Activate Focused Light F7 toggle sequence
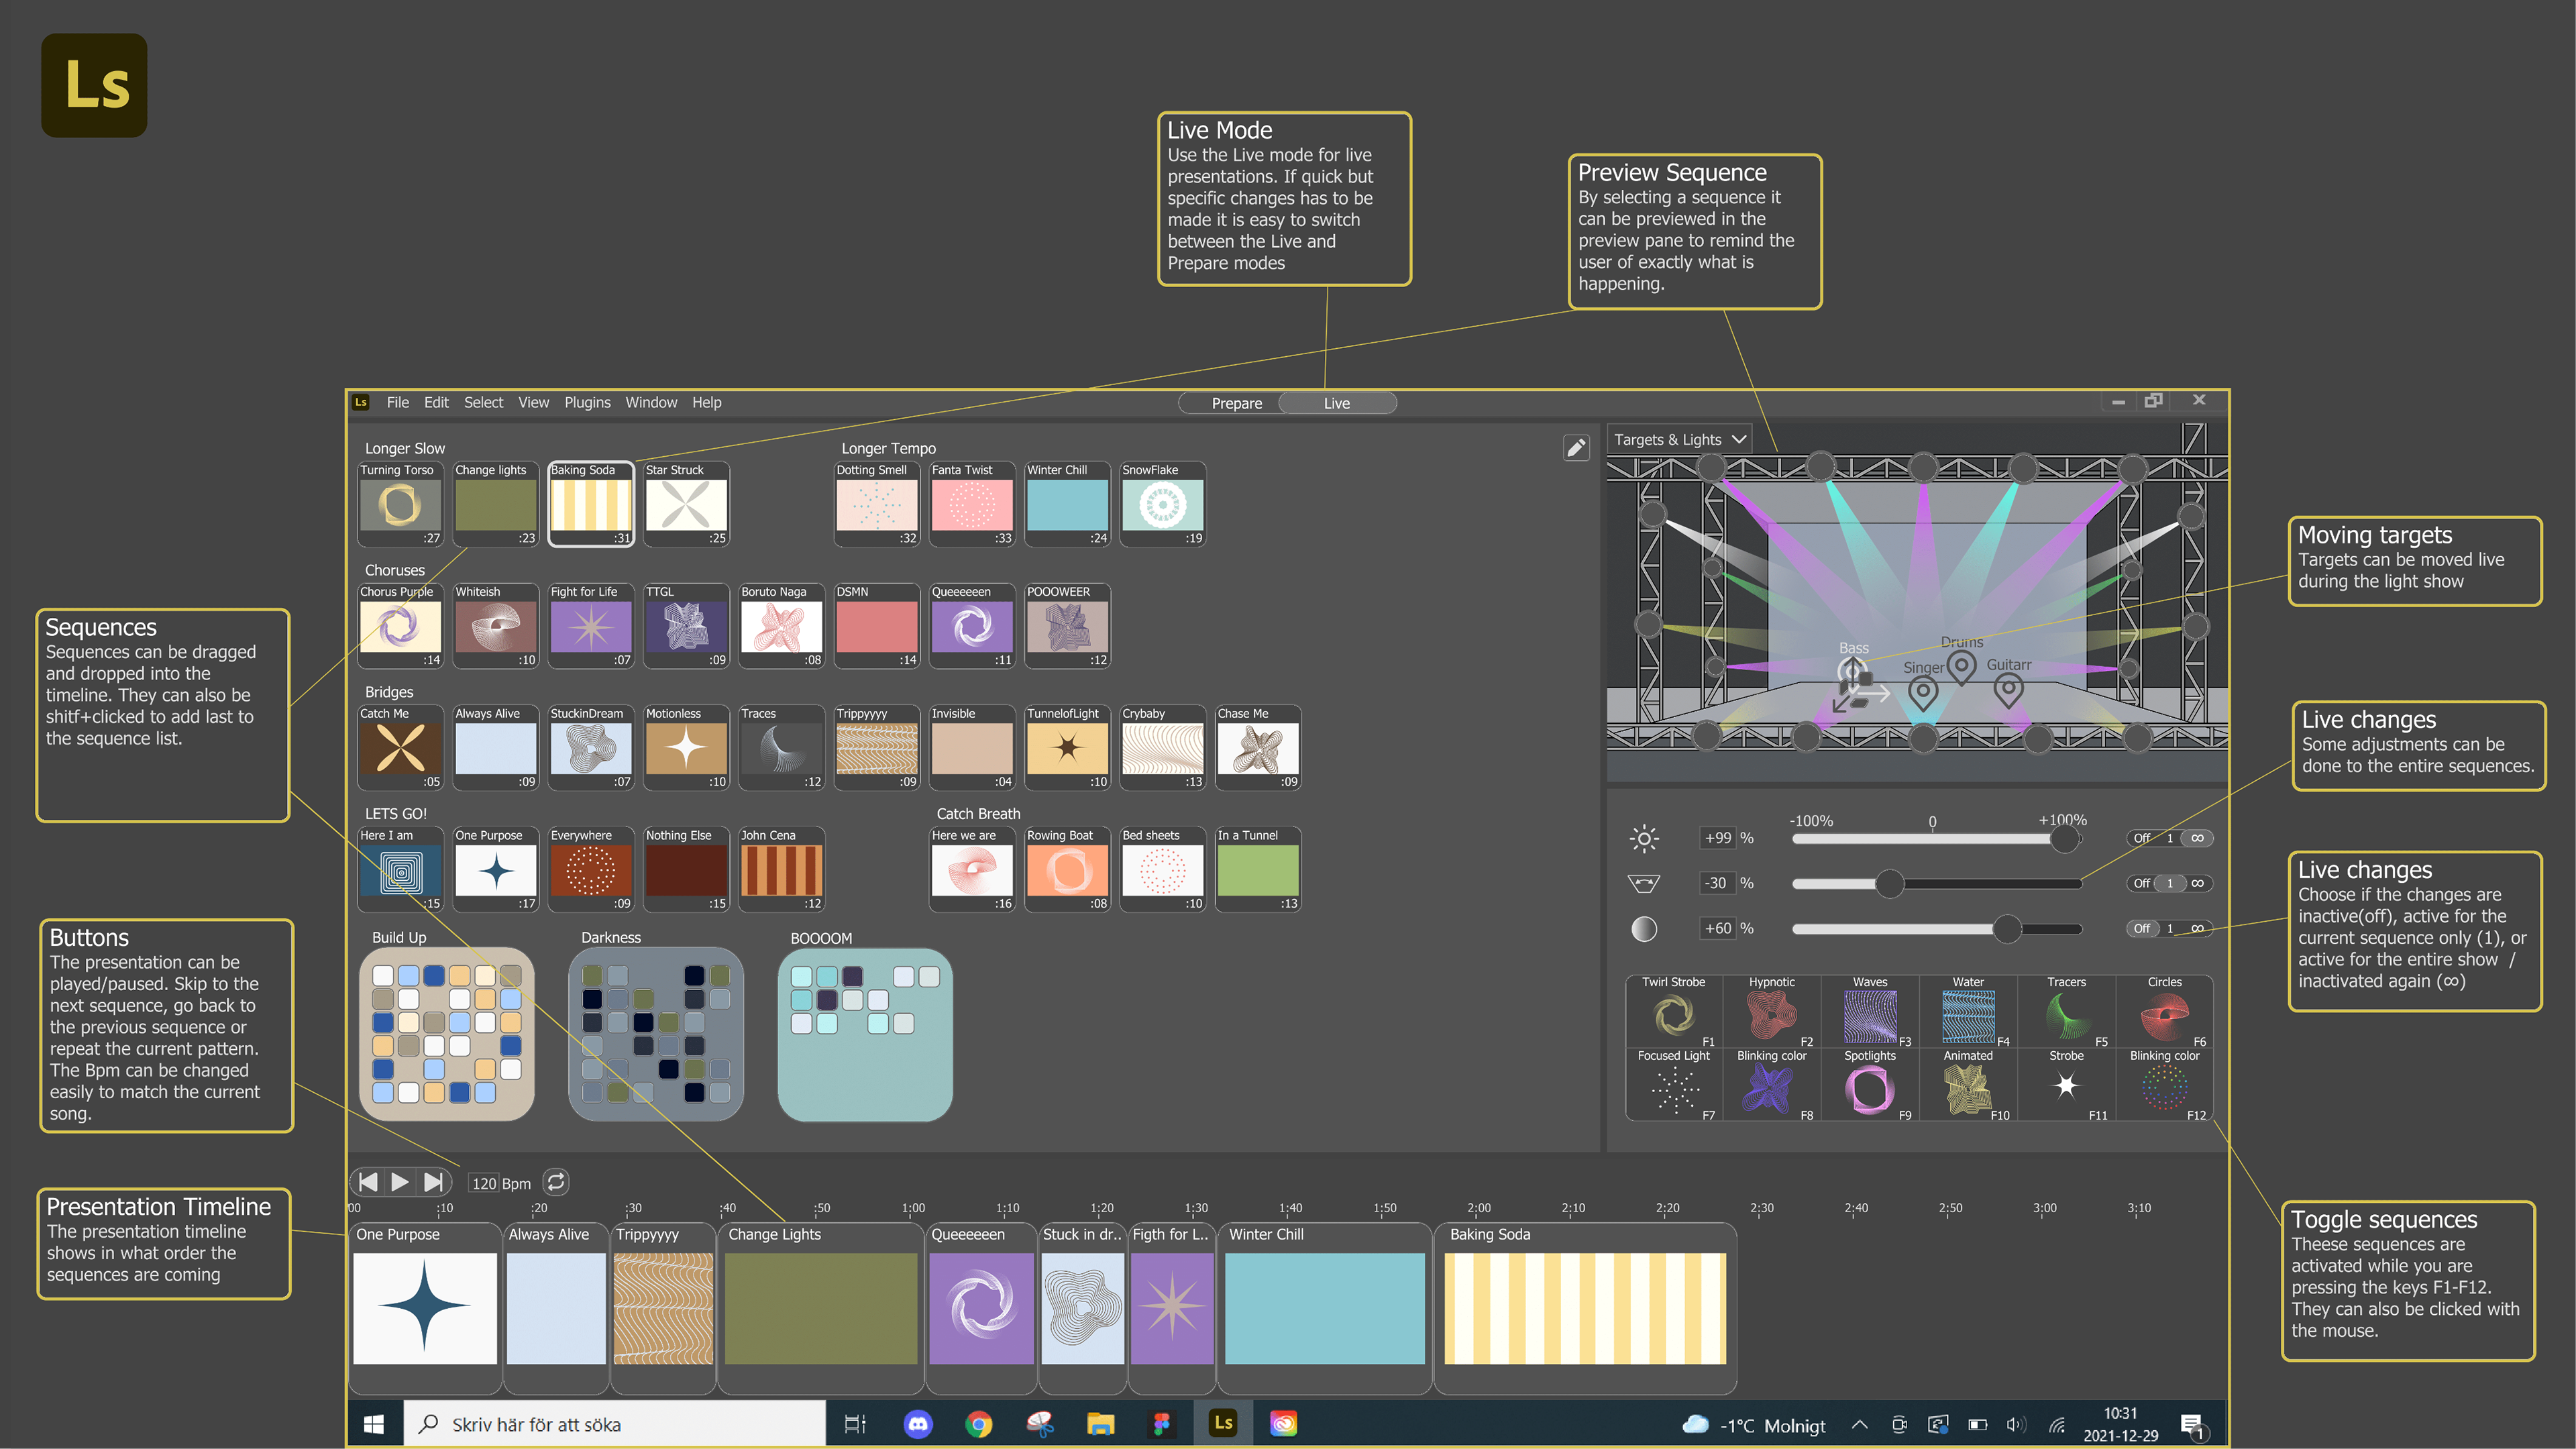 tap(1674, 1085)
